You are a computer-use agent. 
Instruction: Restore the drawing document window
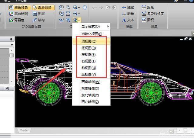186,39
